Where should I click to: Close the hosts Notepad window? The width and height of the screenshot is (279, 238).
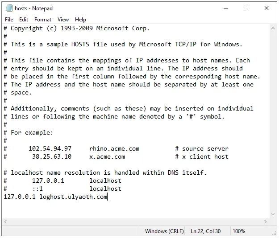tap(267, 8)
